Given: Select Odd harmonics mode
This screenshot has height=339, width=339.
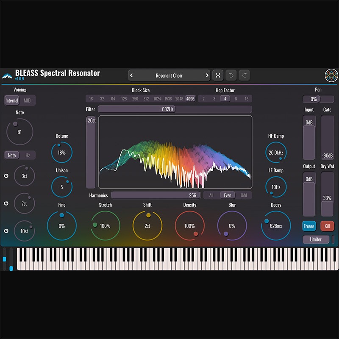Looking at the screenshot, I should (244, 195).
